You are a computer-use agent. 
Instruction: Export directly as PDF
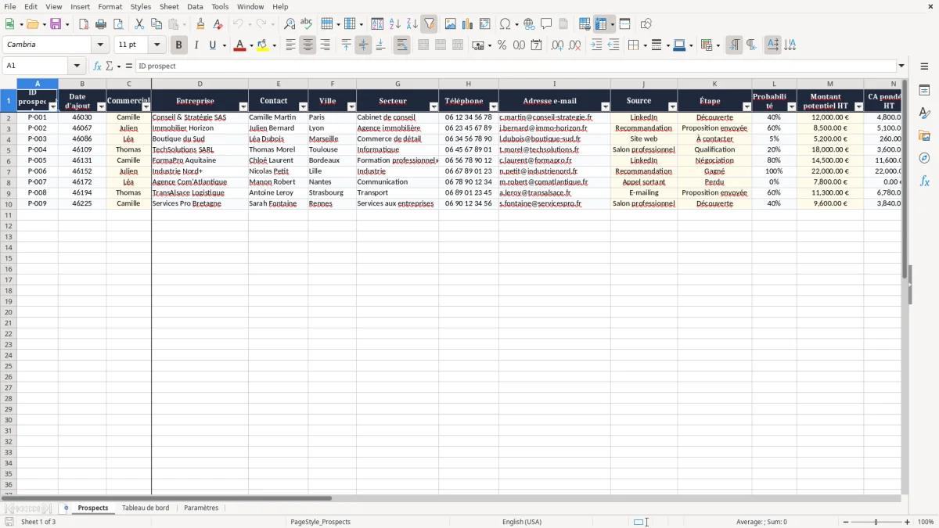coord(84,24)
